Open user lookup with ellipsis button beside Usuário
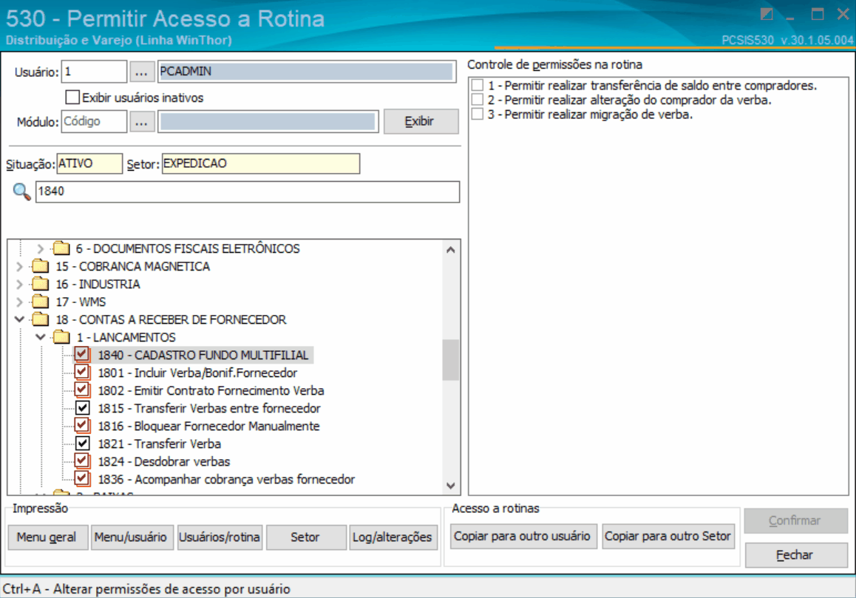Image resolution: width=856 pixels, height=598 pixels. [141, 72]
